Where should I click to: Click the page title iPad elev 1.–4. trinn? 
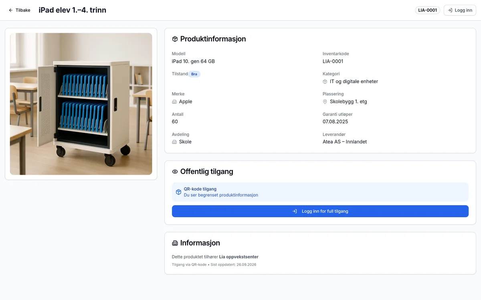coord(73,10)
